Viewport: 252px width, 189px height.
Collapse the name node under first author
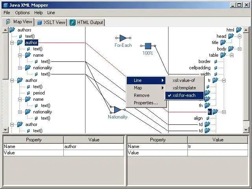[20, 55]
